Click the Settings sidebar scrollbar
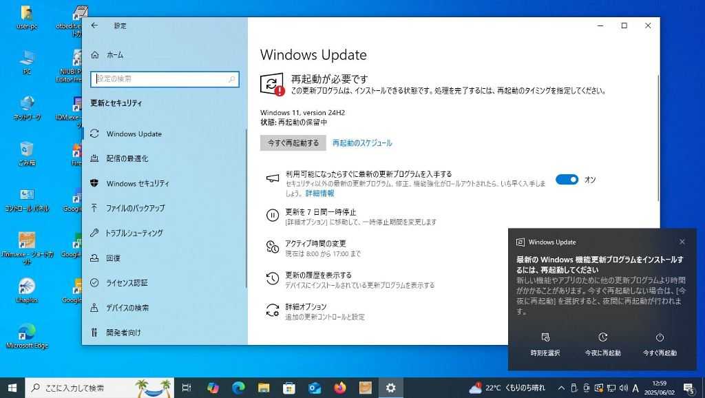The height and width of the screenshot is (398, 705). click(x=246, y=208)
